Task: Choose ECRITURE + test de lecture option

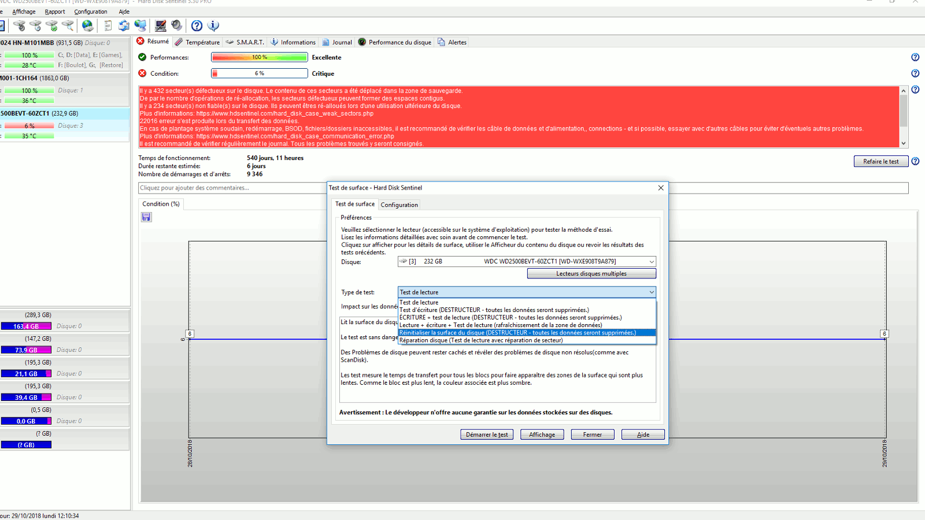Action: 527,317
